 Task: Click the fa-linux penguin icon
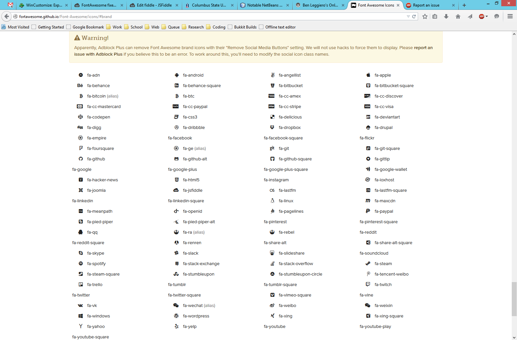(272, 201)
